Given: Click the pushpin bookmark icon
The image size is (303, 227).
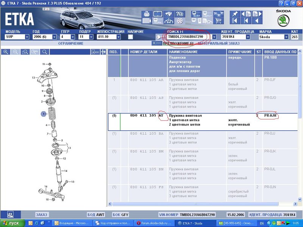Looking at the screenshot, I should pyautogui.click(x=235, y=14).
